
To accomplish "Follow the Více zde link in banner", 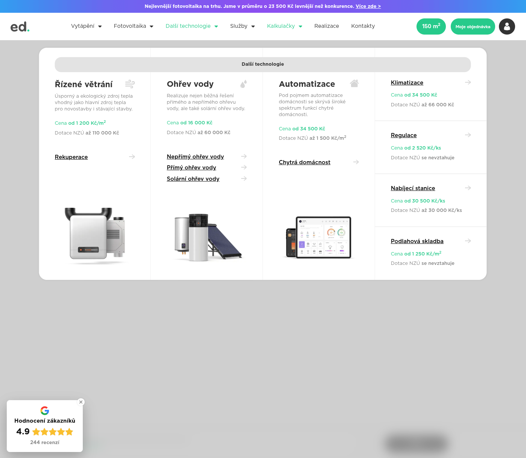I will tap(368, 6).
